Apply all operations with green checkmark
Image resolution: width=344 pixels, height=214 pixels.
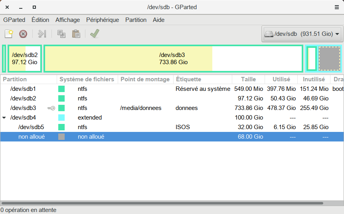point(95,34)
